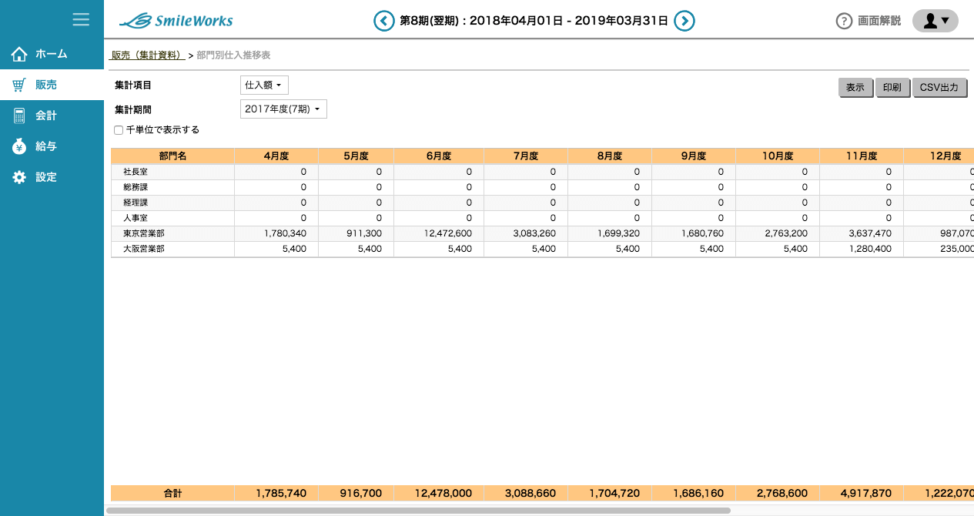974x516 pixels.
Task: Click the CSV出力 button
Action: point(940,88)
